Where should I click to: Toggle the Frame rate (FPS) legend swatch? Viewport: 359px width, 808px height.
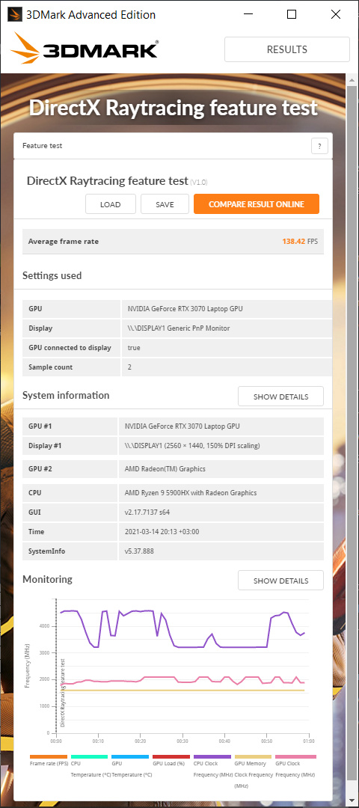pos(50,757)
